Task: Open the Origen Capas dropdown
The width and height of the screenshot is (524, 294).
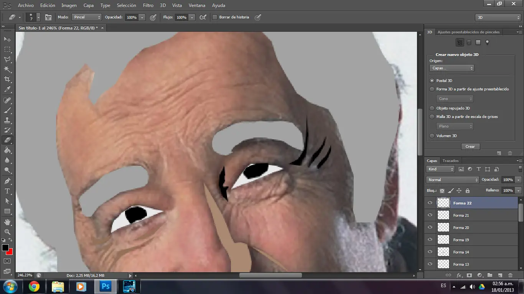Action: point(452,68)
